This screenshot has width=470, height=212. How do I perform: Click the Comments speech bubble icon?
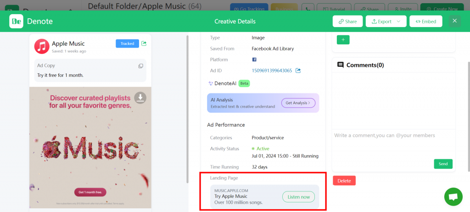coord(341,65)
